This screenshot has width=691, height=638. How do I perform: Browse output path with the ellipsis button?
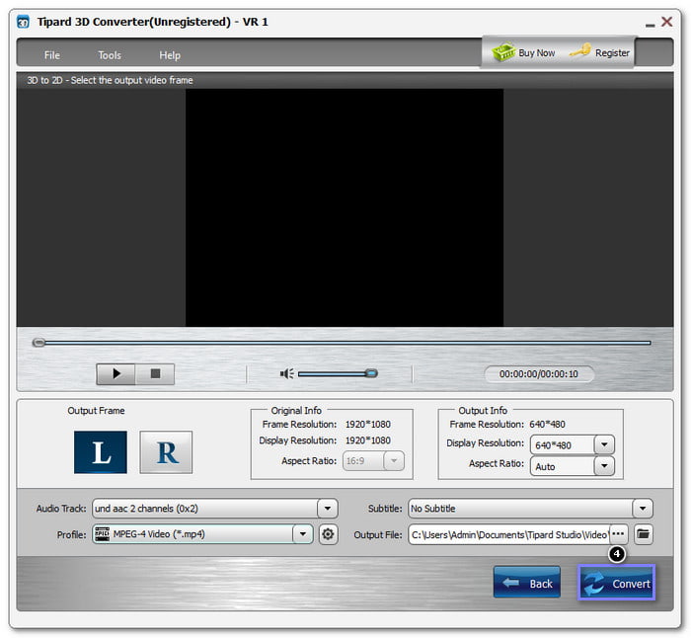618,534
